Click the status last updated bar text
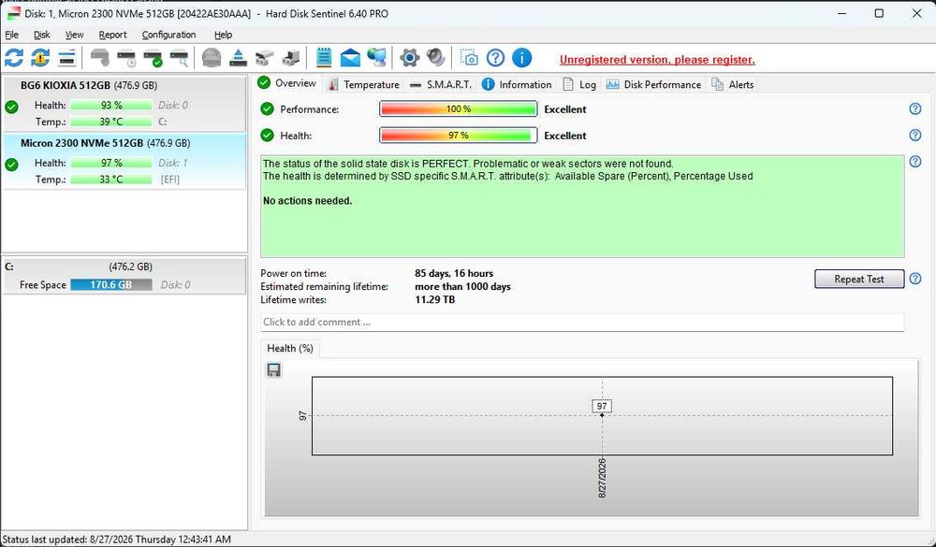 coord(116,540)
